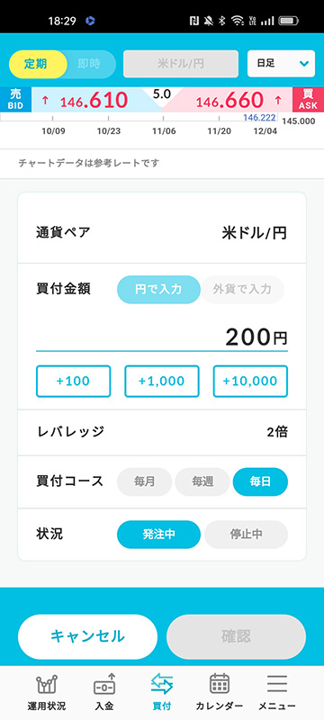Open the メニュー hamburger icon
The height and width of the screenshot is (720, 324).
277,685
